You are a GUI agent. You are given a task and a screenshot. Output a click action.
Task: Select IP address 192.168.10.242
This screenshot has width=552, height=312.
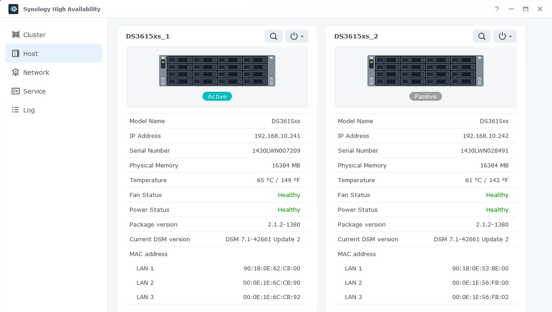(486, 136)
